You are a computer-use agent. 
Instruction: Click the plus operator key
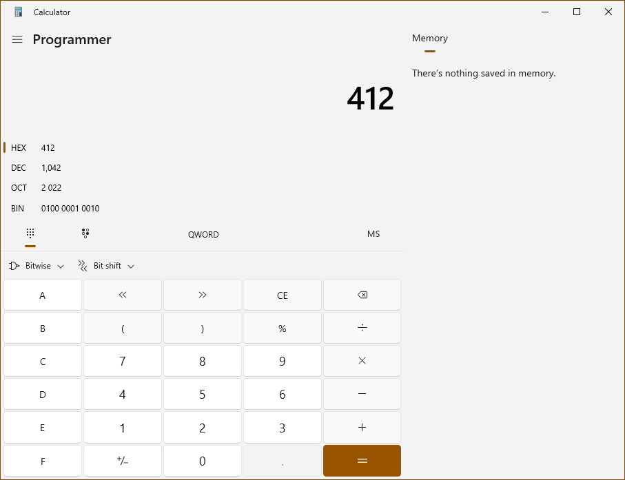point(362,428)
